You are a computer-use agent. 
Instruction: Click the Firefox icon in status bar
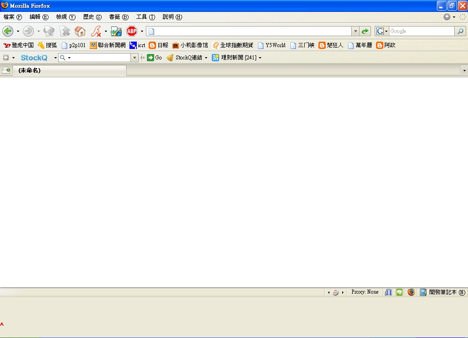pyautogui.click(x=411, y=292)
